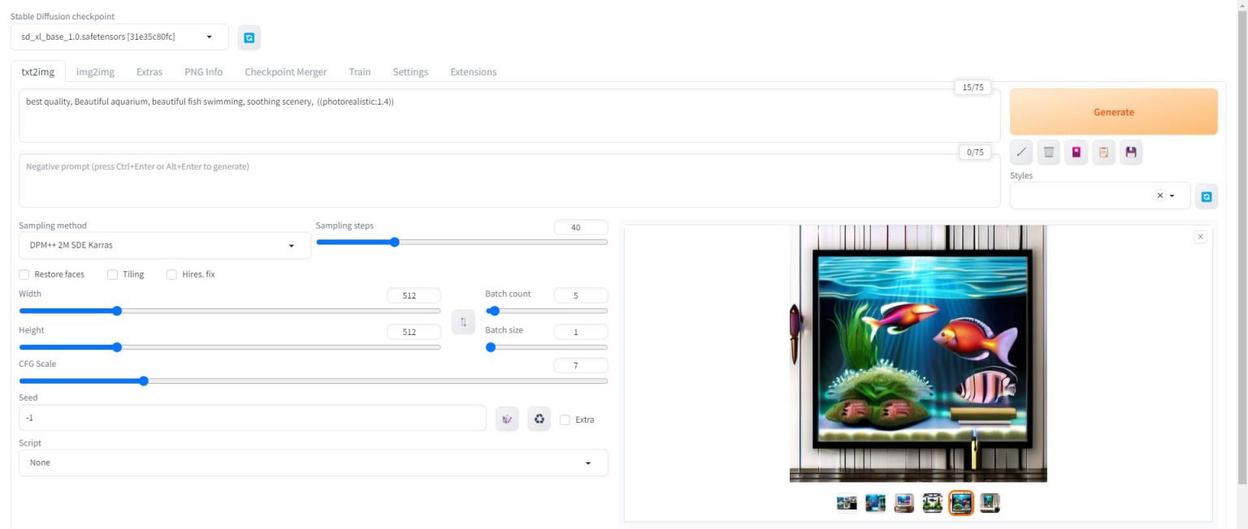Open the Stable Diffusion checkpoint dropdown
The image size is (1248, 529).
coord(119,37)
